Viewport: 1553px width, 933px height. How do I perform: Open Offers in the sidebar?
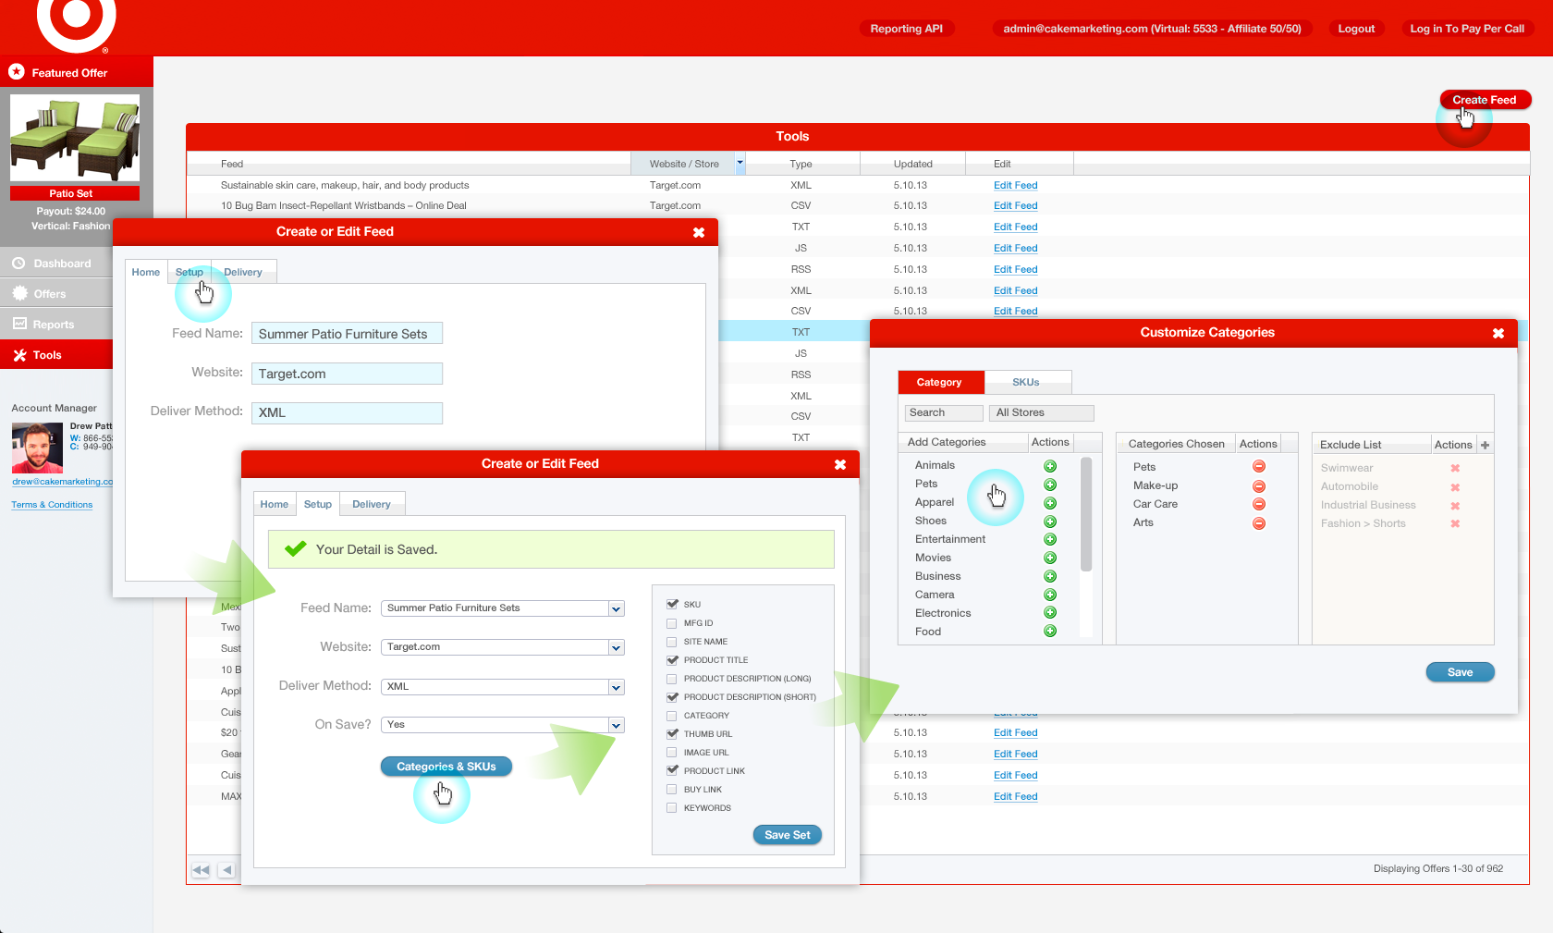(56, 294)
